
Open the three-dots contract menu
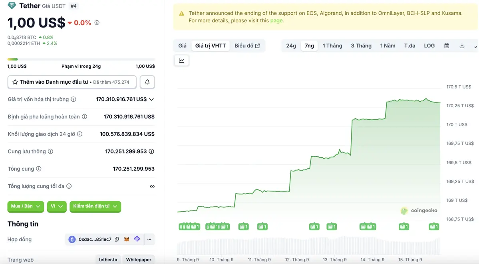149,239
